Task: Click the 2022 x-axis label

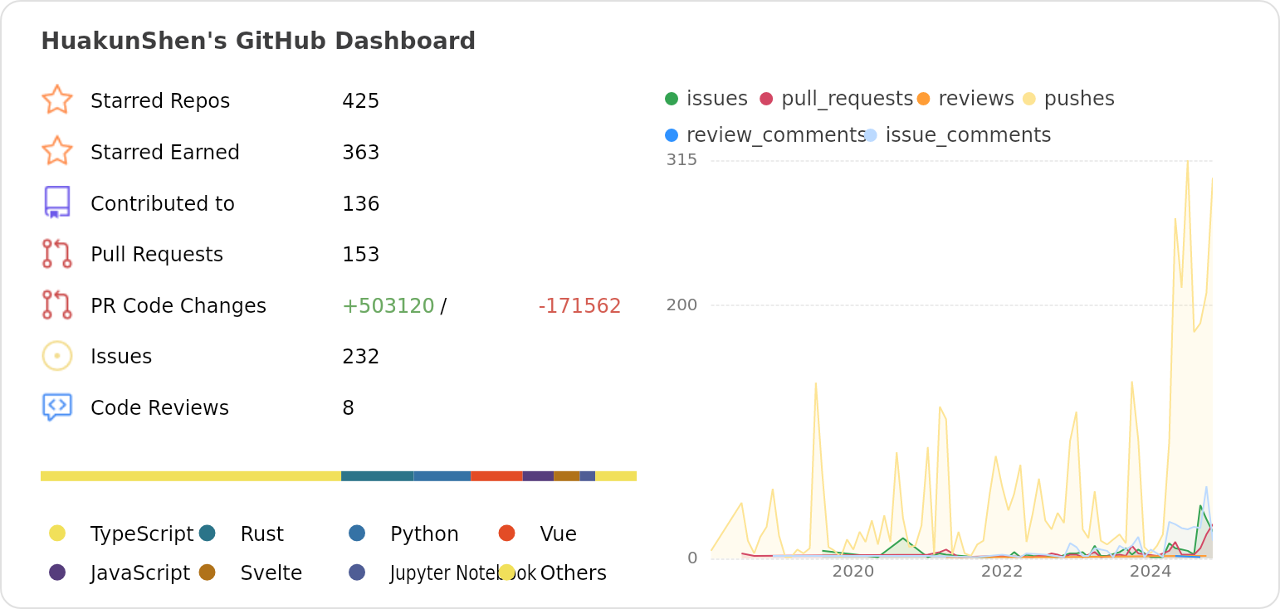Action: pyautogui.click(x=1002, y=571)
